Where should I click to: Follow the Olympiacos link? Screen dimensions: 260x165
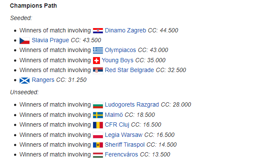pos(120,50)
